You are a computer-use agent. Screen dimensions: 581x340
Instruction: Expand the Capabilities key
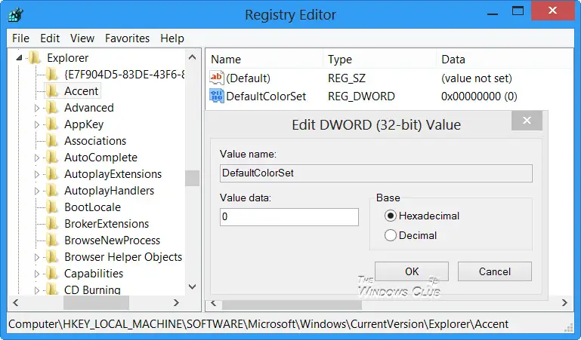tap(37, 274)
